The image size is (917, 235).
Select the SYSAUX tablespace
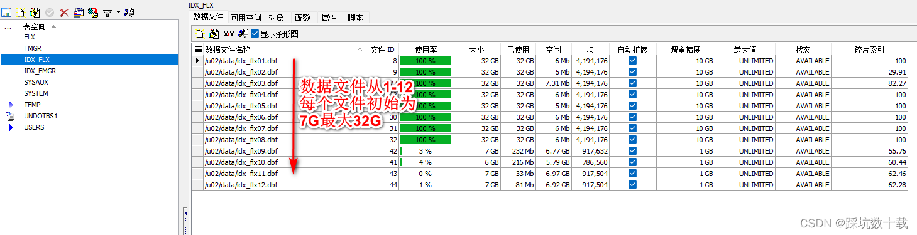pos(36,82)
